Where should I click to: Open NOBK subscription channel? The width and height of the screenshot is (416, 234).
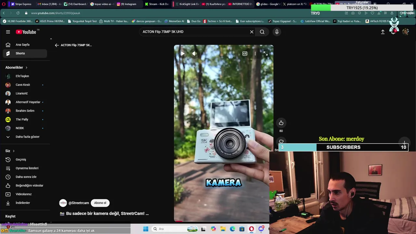(x=25, y=128)
